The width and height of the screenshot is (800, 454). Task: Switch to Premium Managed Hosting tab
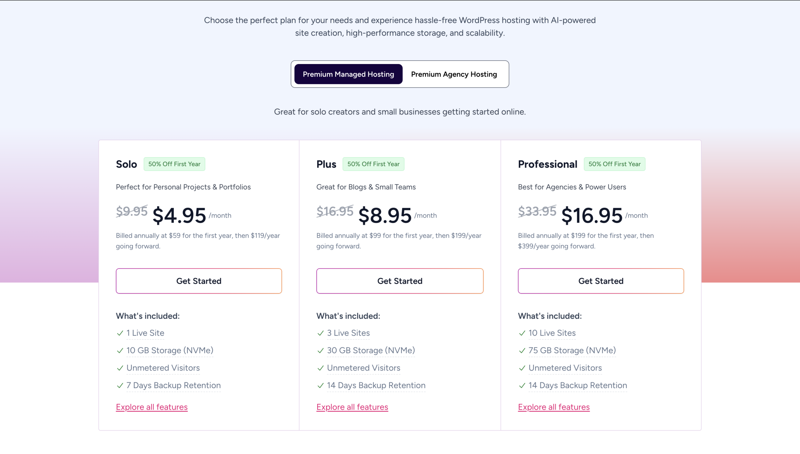[x=348, y=74]
